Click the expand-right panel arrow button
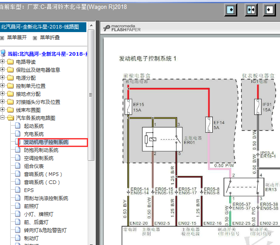280x245 pixels. click(x=231, y=10)
